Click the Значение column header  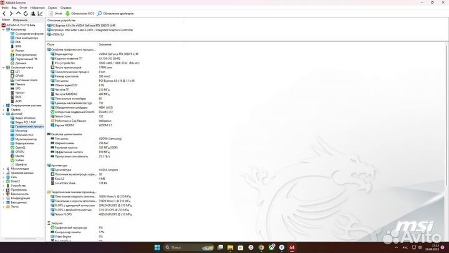[105, 44]
